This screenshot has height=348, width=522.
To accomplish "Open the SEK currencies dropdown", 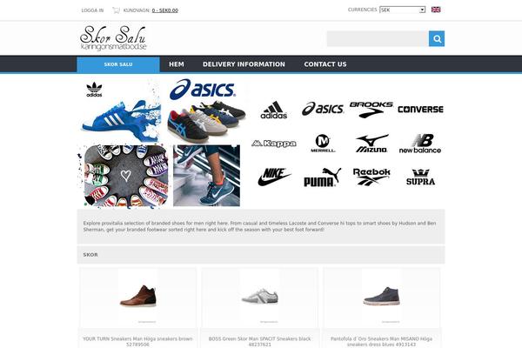I will (x=402, y=10).
